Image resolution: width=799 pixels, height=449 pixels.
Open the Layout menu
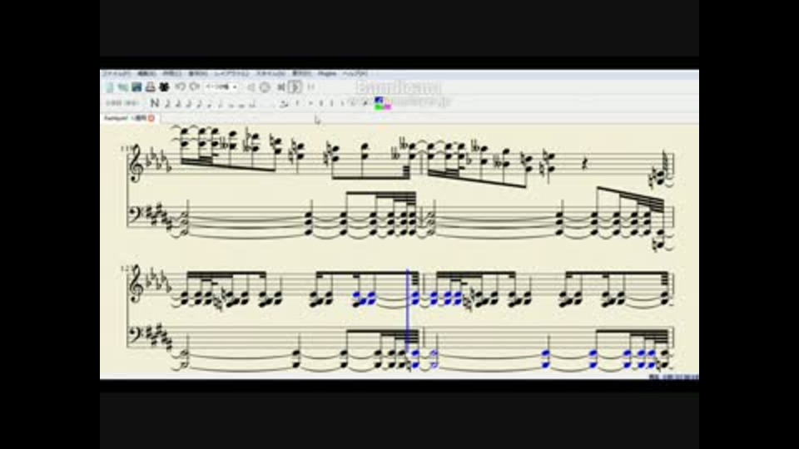(x=232, y=73)
